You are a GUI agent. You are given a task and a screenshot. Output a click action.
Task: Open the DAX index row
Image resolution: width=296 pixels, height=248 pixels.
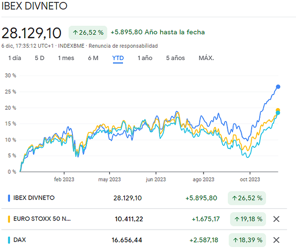(144, 240)
